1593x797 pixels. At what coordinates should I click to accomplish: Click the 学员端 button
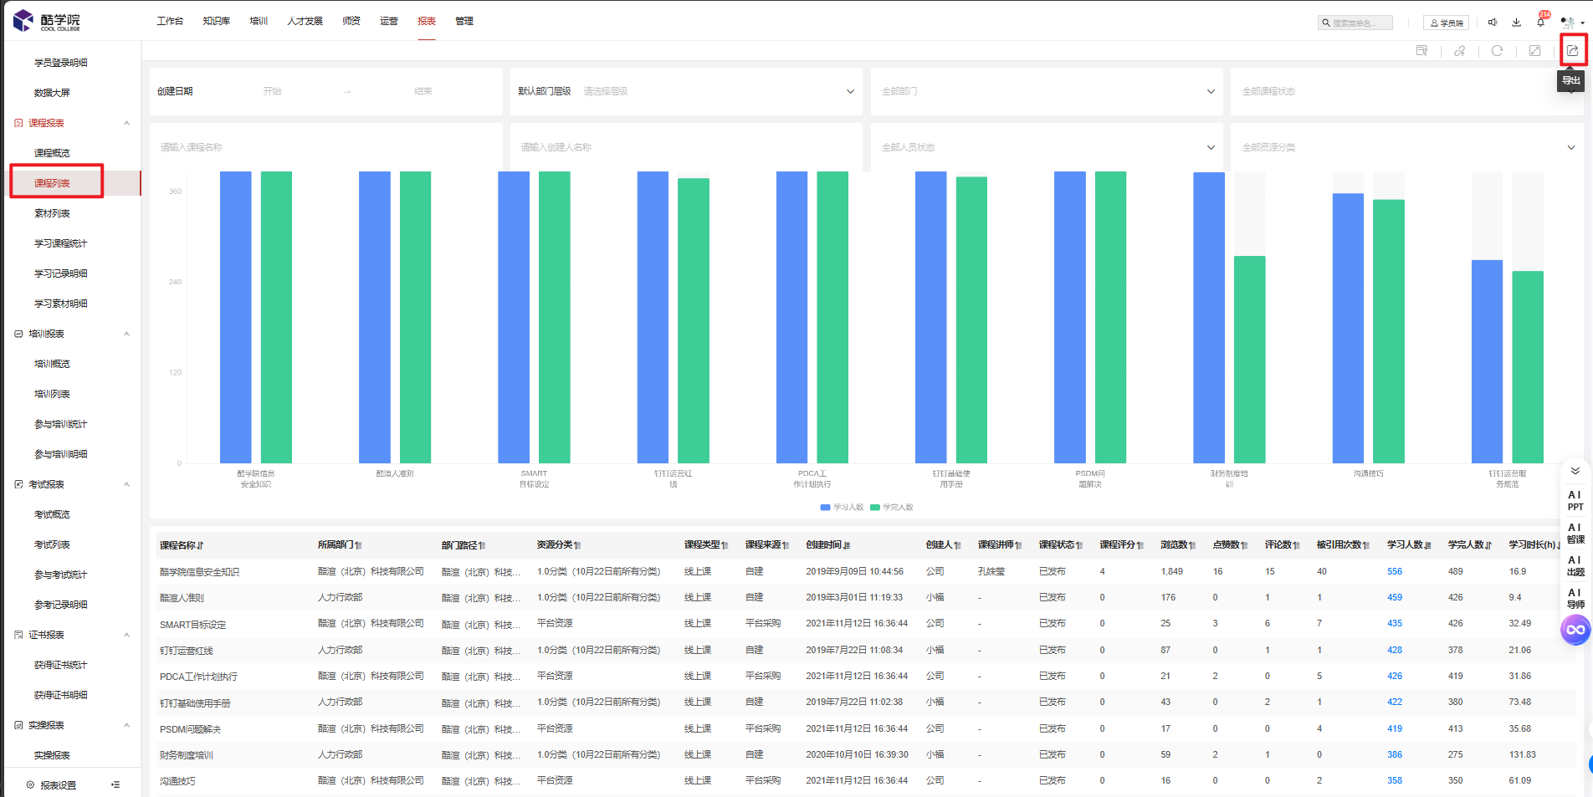tap(1446, 23)
